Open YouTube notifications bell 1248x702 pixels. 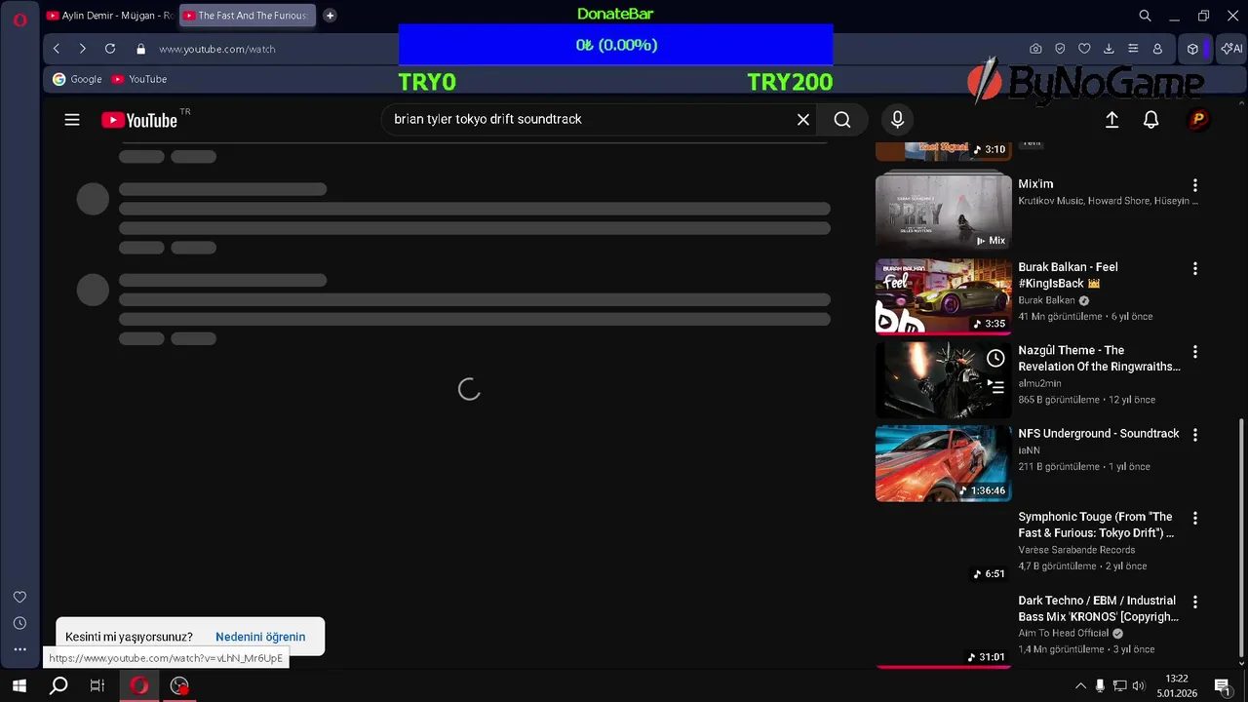1151,119
